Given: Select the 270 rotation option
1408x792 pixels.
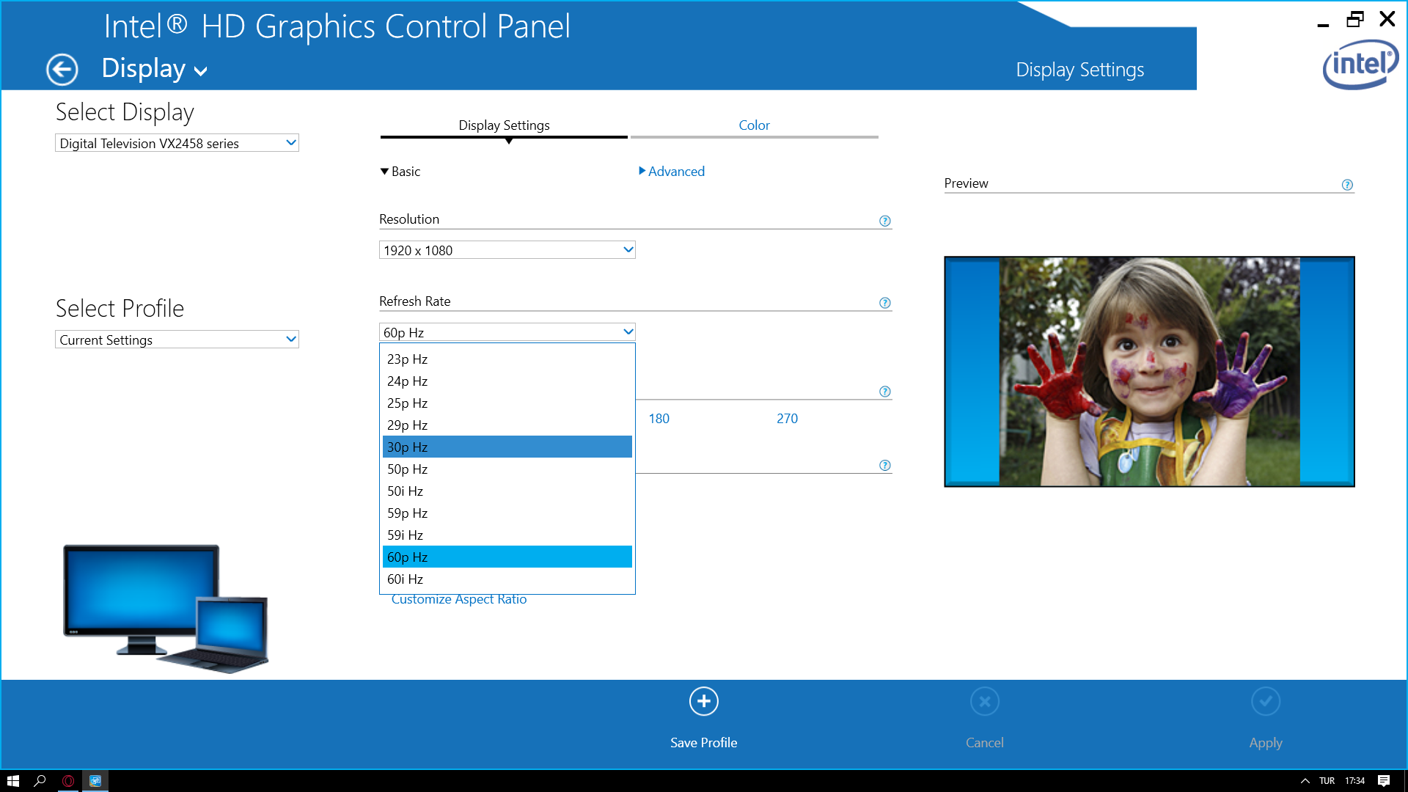Looking at the screenshot, I should coord(787,419).
